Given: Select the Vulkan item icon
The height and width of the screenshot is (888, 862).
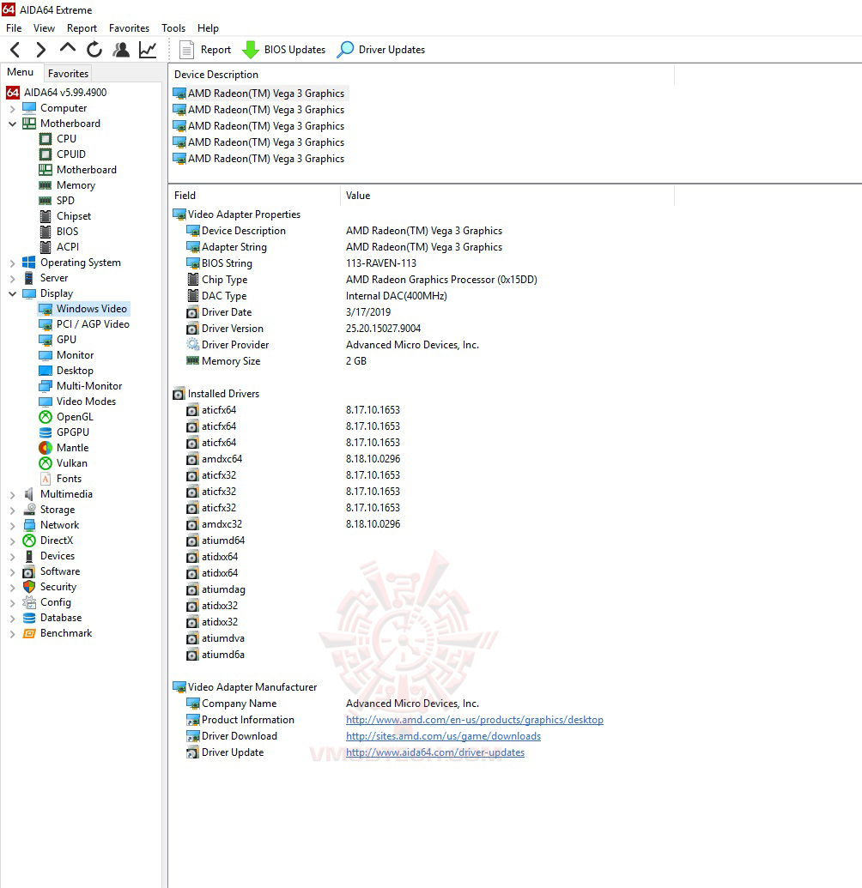Looking at the screenshot, I should point(46,463).
